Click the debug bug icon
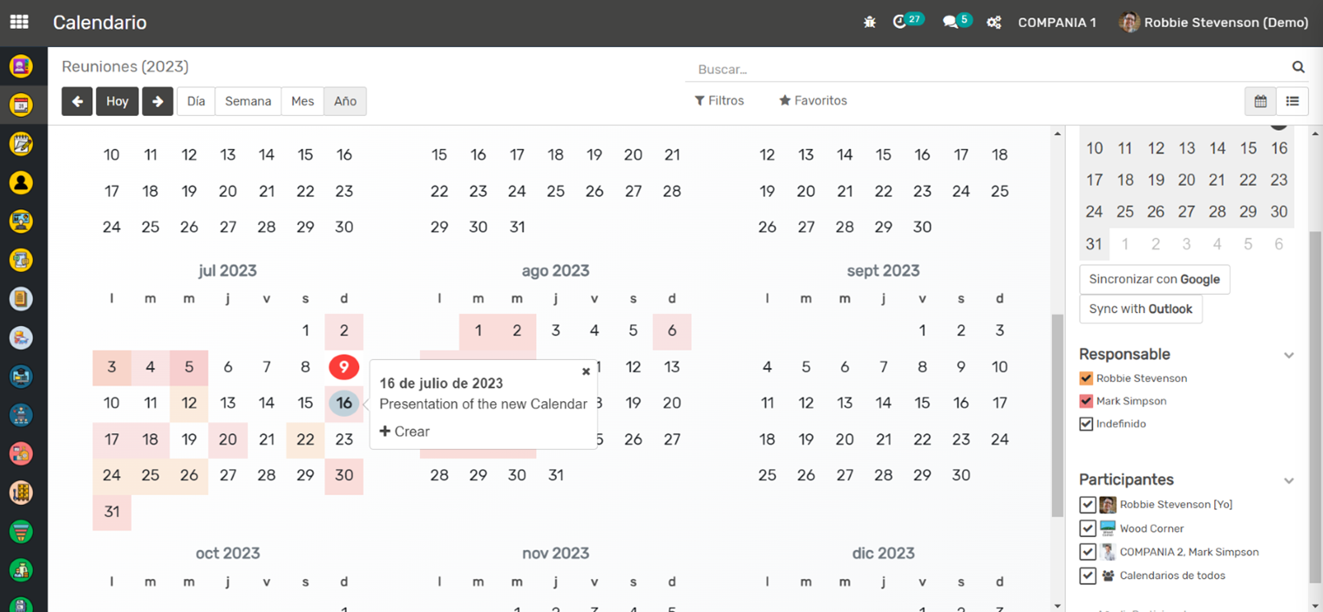Screen dimensions: 1323x612 pyautogui.click(x=869, y=23)
